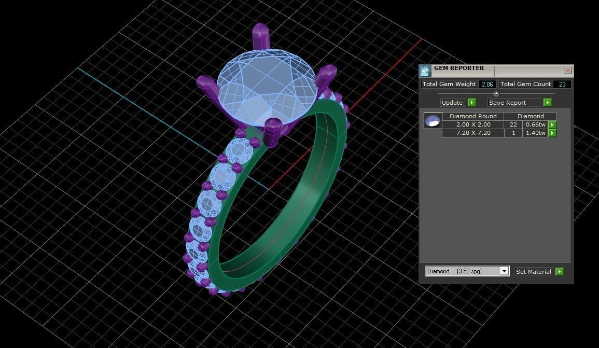Click the GEM REPORTER title bar
The height and width of the screenshot is (348, 599).
click(496, 71)
